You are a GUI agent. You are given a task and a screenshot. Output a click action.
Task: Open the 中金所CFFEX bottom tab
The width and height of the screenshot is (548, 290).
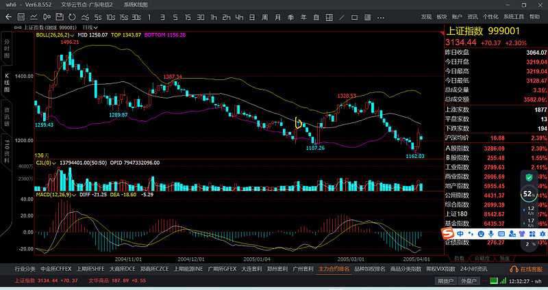click(56, 269)
